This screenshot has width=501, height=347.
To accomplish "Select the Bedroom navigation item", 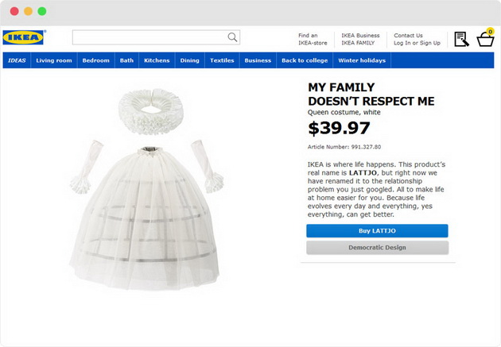I will [96, 60].
